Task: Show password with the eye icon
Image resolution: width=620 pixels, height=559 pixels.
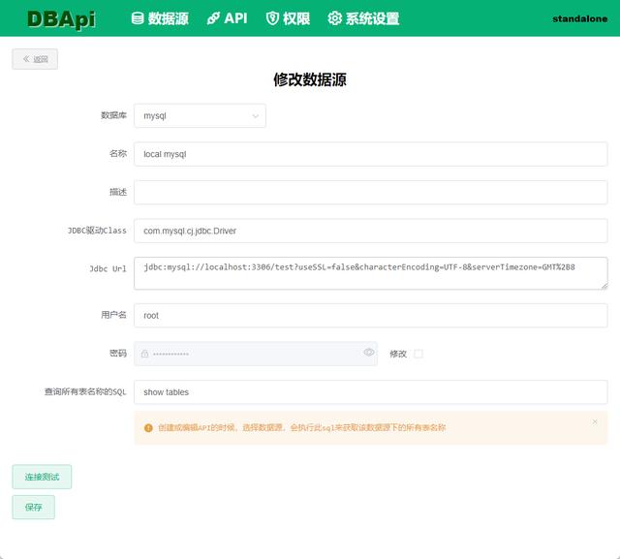Action: [x=368, y=353]
